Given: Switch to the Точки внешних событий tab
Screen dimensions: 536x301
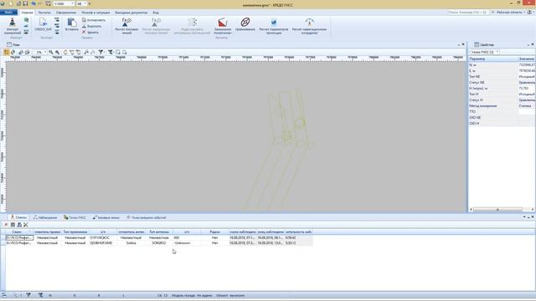Looking at the screenshot, I should (x=147, y=217).
